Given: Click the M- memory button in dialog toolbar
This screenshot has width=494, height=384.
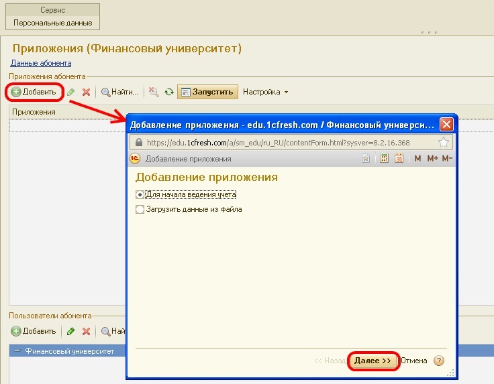Looking at the screenshot, I should [447, 158].
